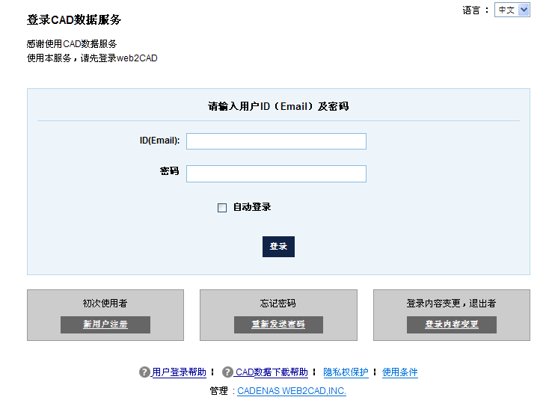The height and width of the screenshot is (403, 555).
Task: Click the question mark icon beside 用户登录帮助
Action: (144, 372)
